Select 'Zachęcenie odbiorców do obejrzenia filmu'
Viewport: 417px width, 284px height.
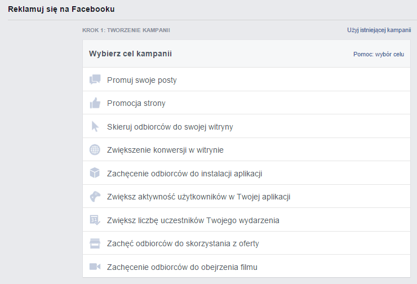tap(246, 266)
